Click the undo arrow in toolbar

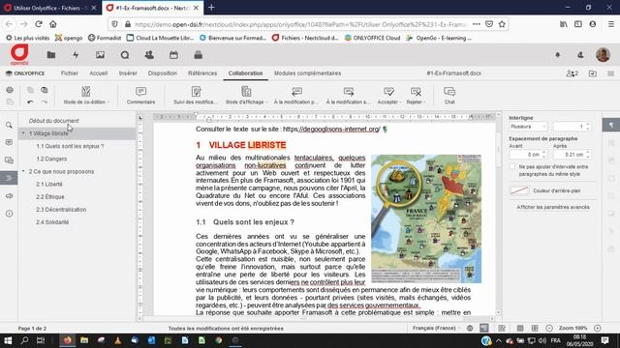point(30,101)
